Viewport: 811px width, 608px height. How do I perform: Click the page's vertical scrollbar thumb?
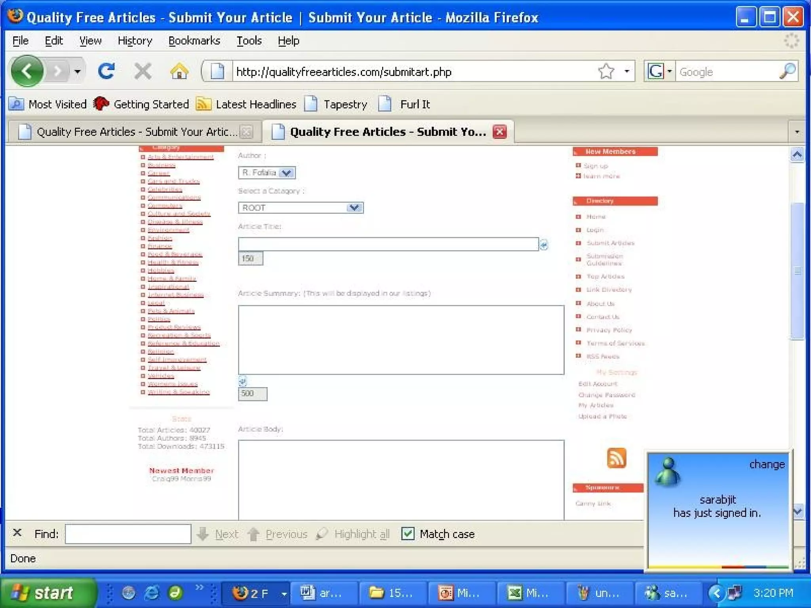[797, 271]
